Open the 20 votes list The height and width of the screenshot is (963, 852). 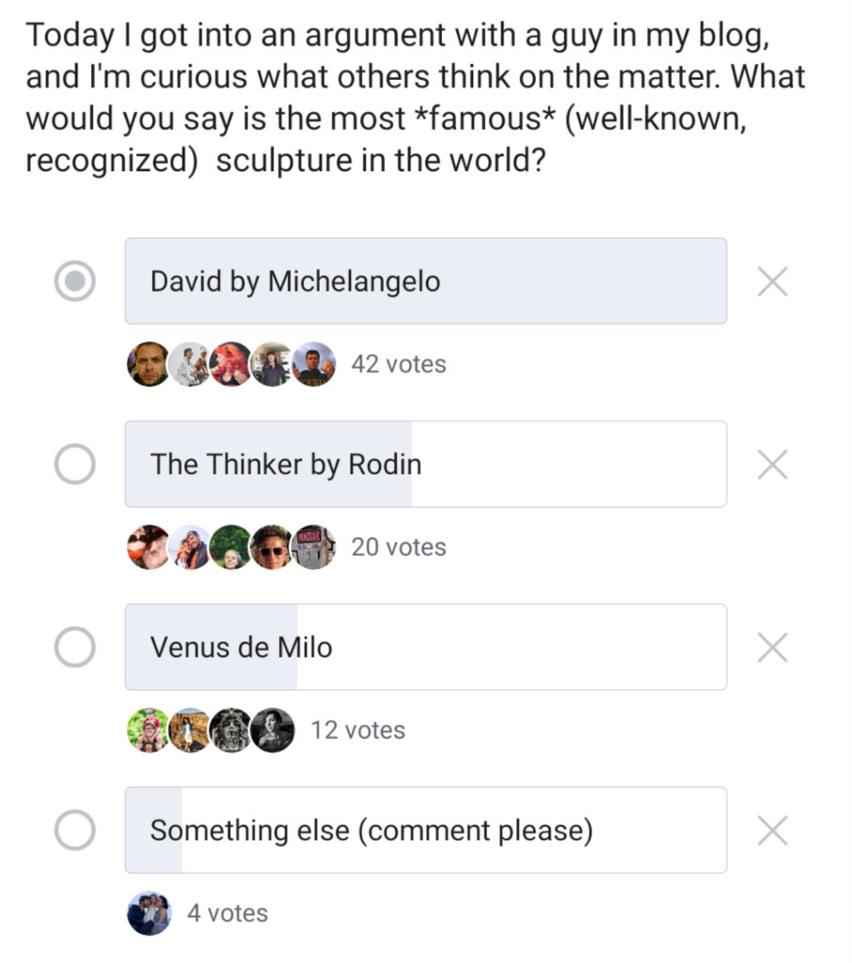(x=399, y=546)
